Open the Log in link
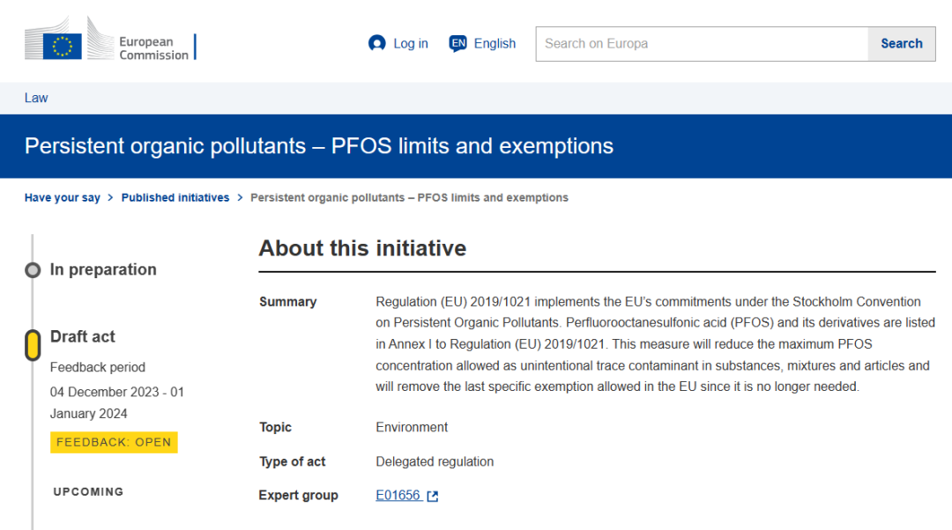Image resolution: width=952 pixels, height=530 pixels. [x=410, y=43]
